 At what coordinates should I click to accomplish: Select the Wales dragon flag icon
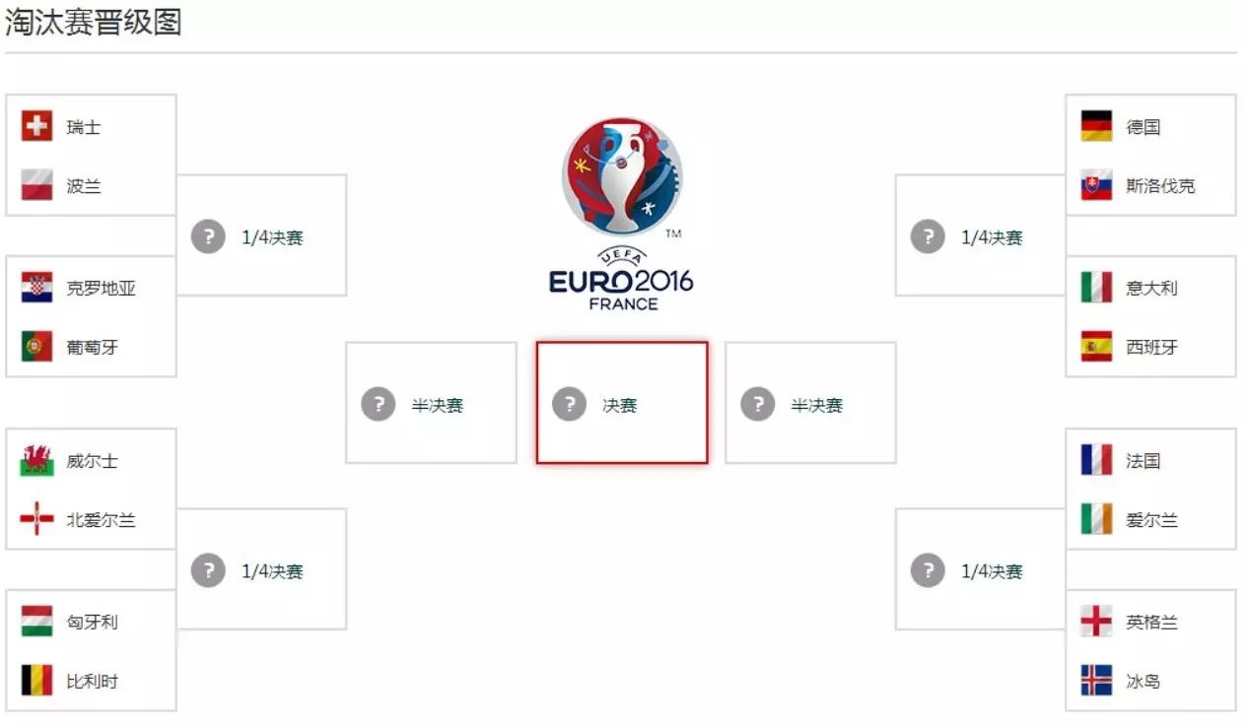pos(36,460)
